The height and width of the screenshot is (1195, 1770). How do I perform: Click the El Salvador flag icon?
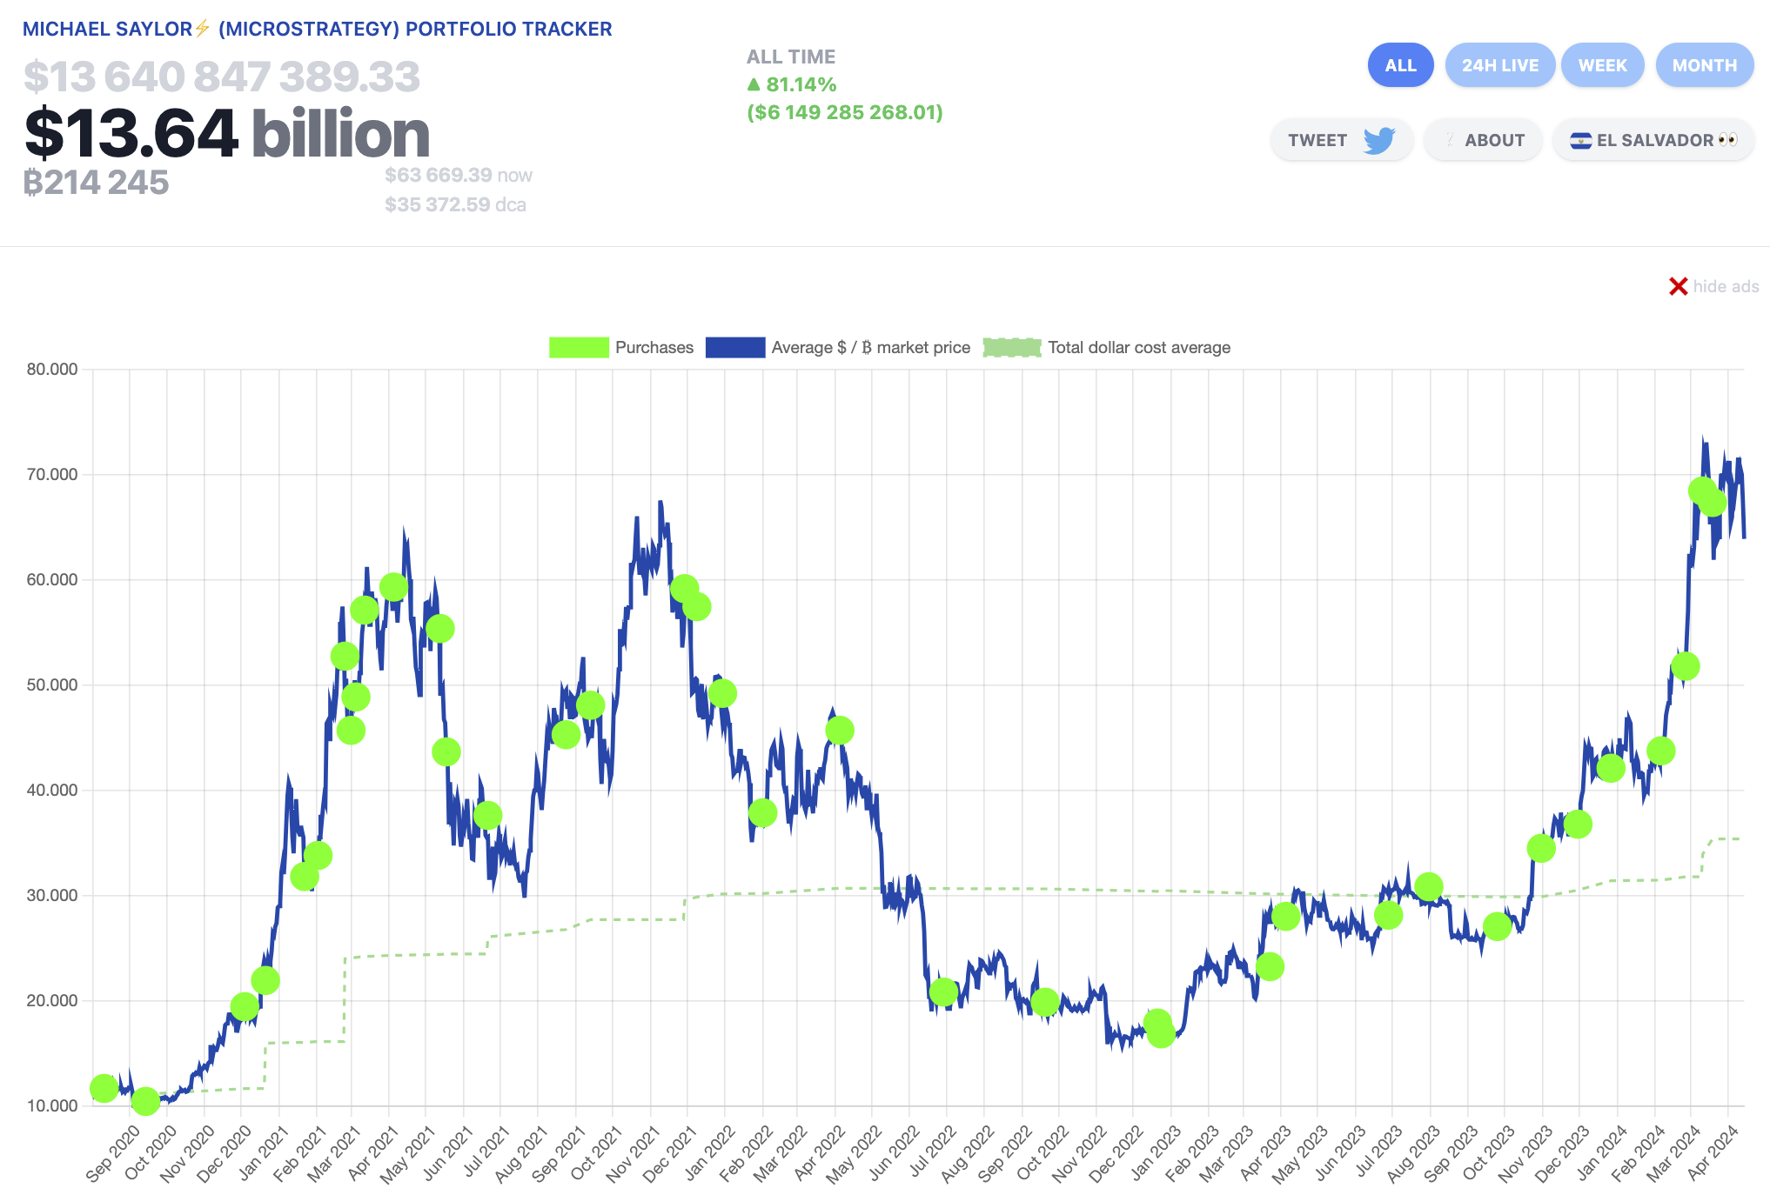1581,141
